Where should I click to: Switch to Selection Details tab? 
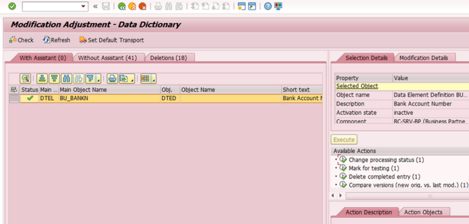coord(366,58)
